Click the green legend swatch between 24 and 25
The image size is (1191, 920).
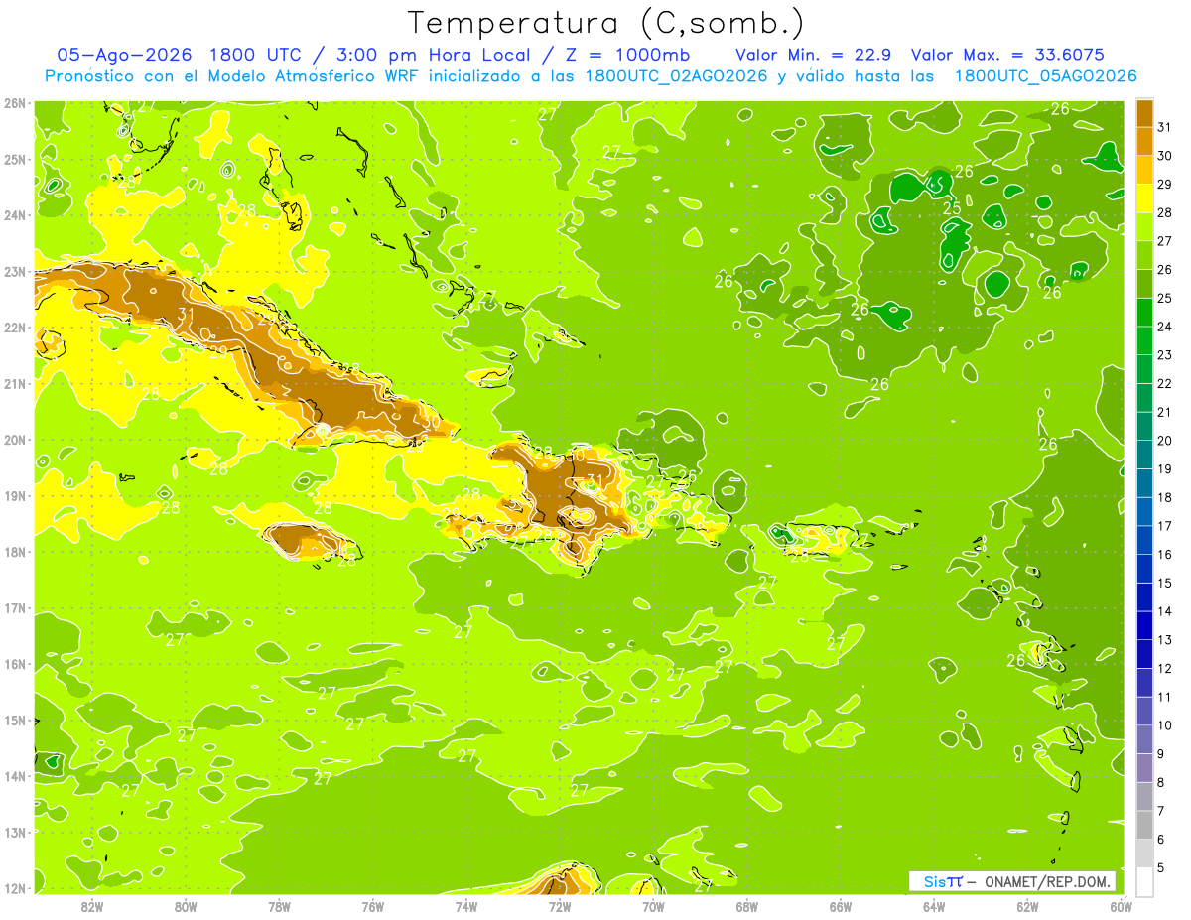coord(1144,313)
